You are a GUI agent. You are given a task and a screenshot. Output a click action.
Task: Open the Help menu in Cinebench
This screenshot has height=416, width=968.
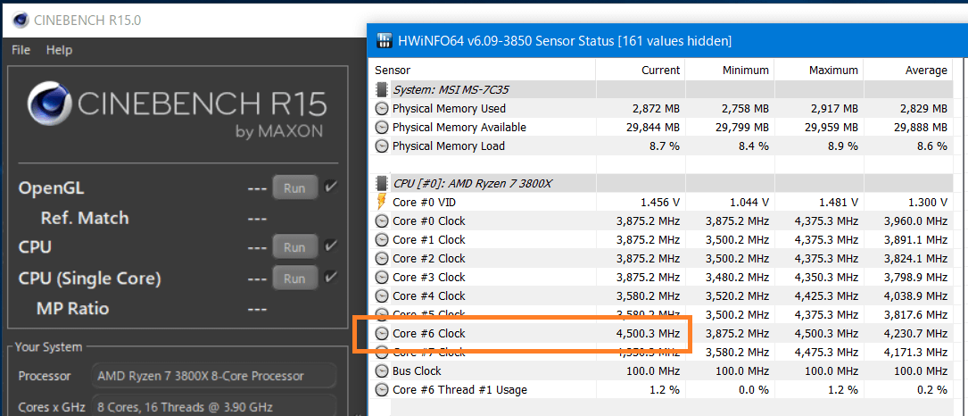[59, 50]
